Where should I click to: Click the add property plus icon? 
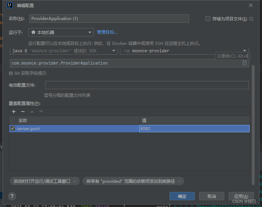[x=14, y=112]
